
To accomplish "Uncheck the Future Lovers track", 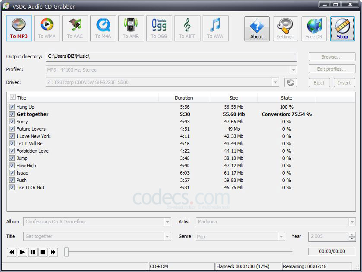I will click(x=12, y=129).
